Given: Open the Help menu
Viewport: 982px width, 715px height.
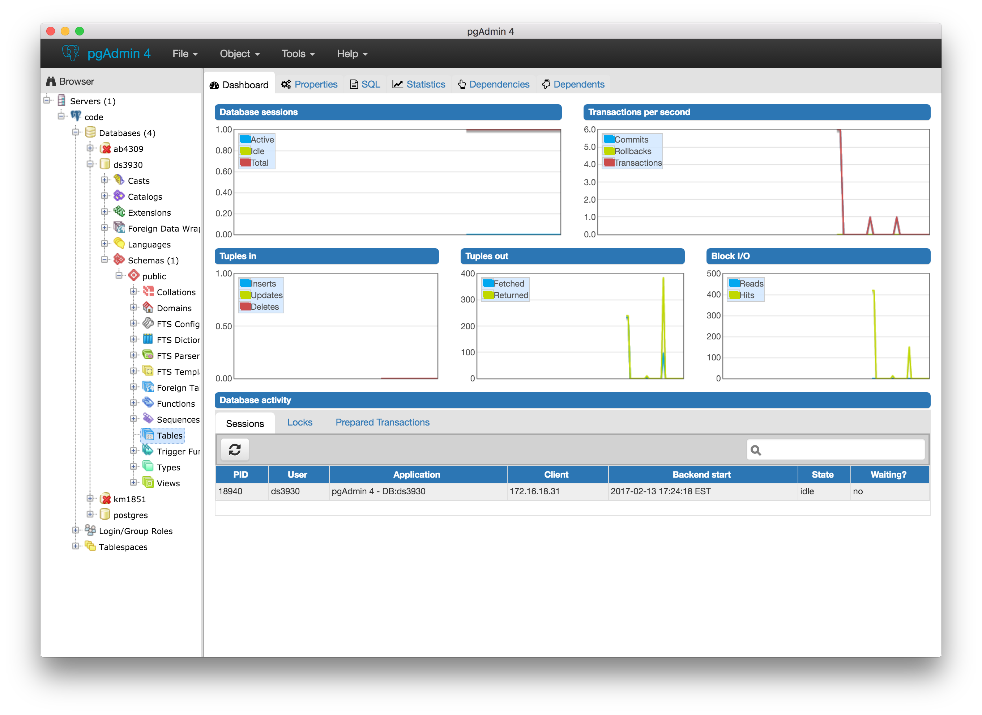Looking at the screenshot, I should [x=352, y=54].
